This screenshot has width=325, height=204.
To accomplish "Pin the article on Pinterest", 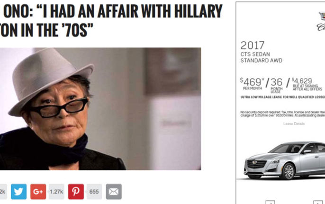I will (x=76, y=192).
